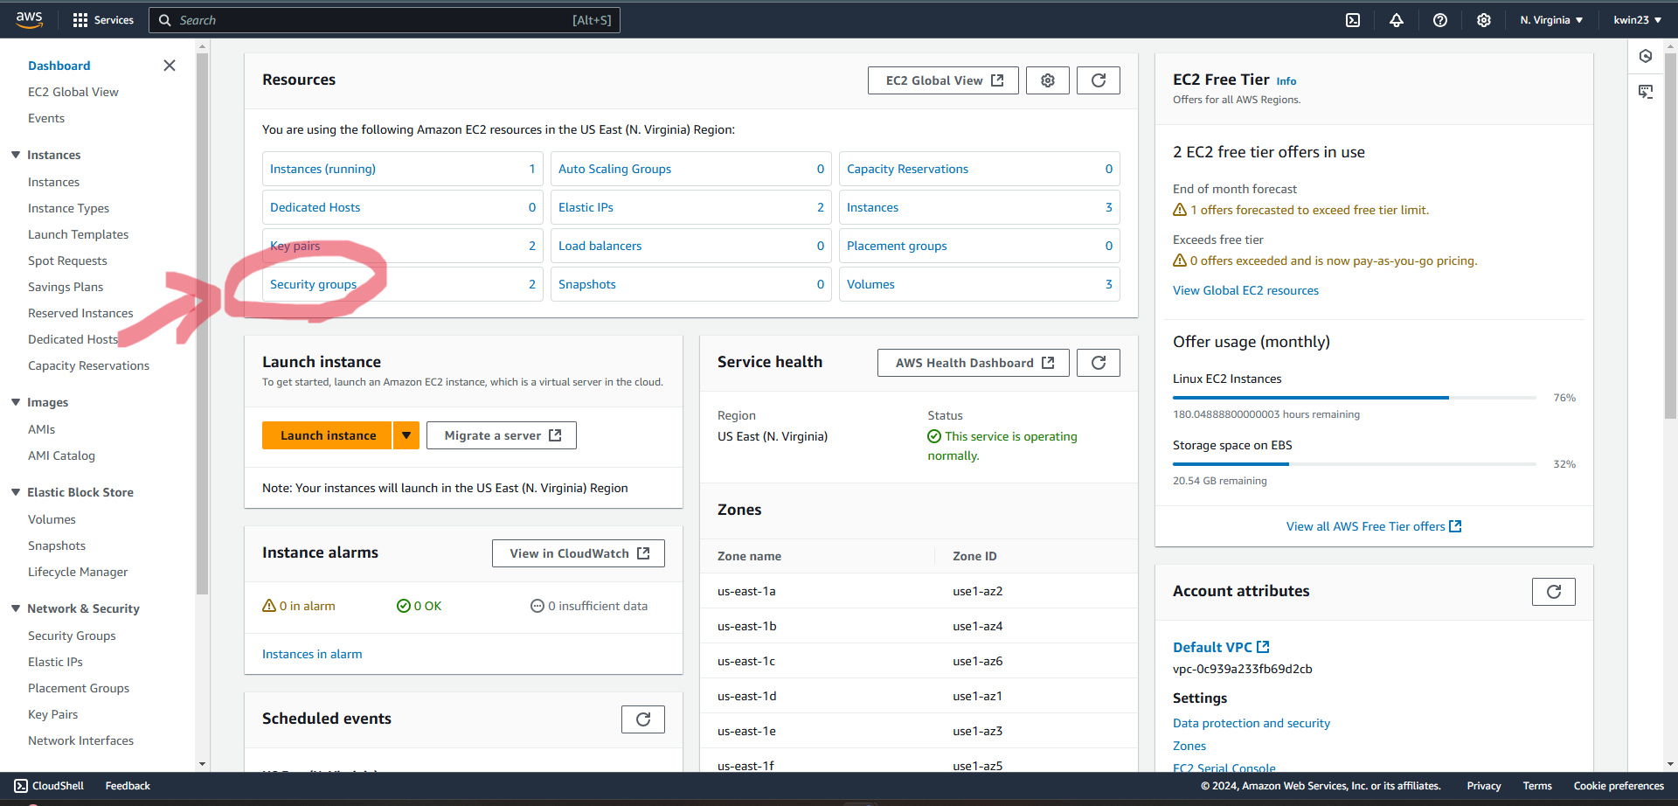Open the right rail tutorials icon
Viewport: 1678px width, 806px height.
coord(1646,92)
